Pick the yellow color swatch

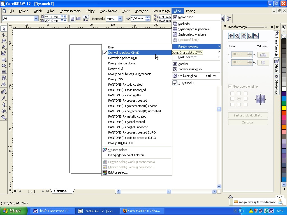[x=284, y=108]
